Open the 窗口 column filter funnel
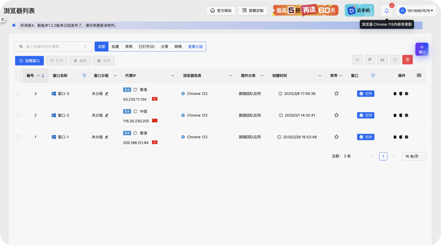This screenshot has width=441, height=246. 373,76
